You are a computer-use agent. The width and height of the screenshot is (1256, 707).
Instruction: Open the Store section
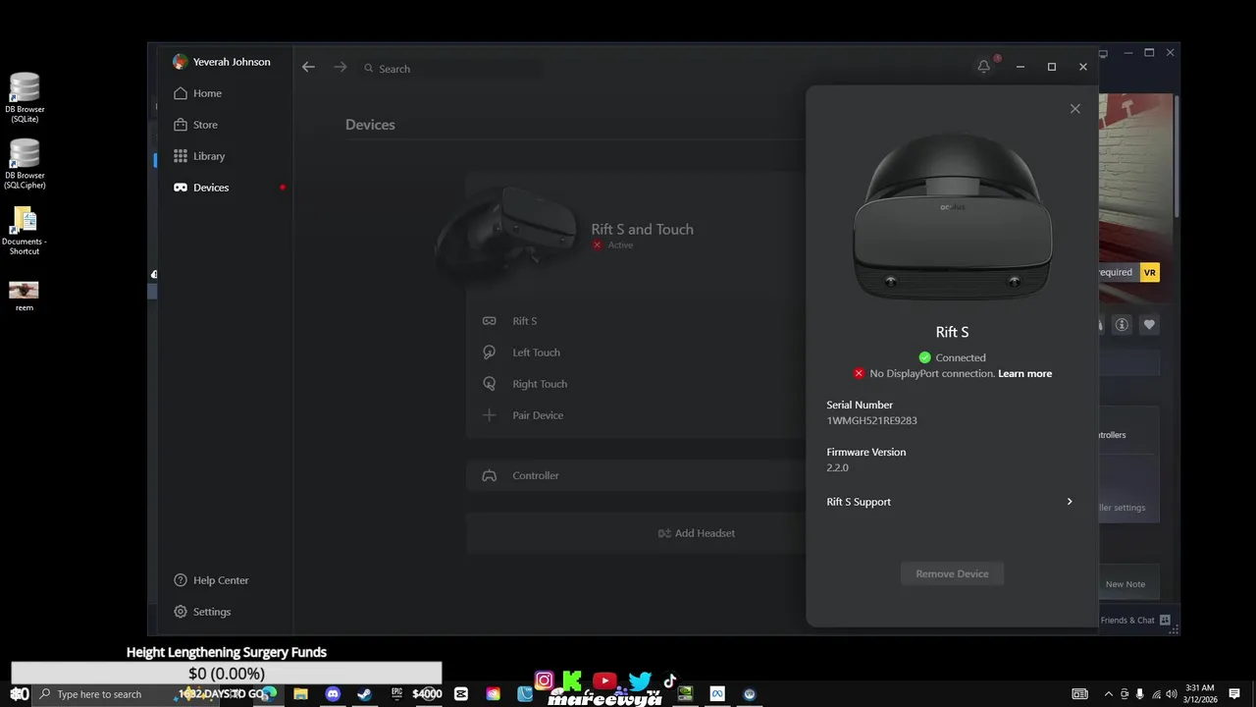coord(195,125)
